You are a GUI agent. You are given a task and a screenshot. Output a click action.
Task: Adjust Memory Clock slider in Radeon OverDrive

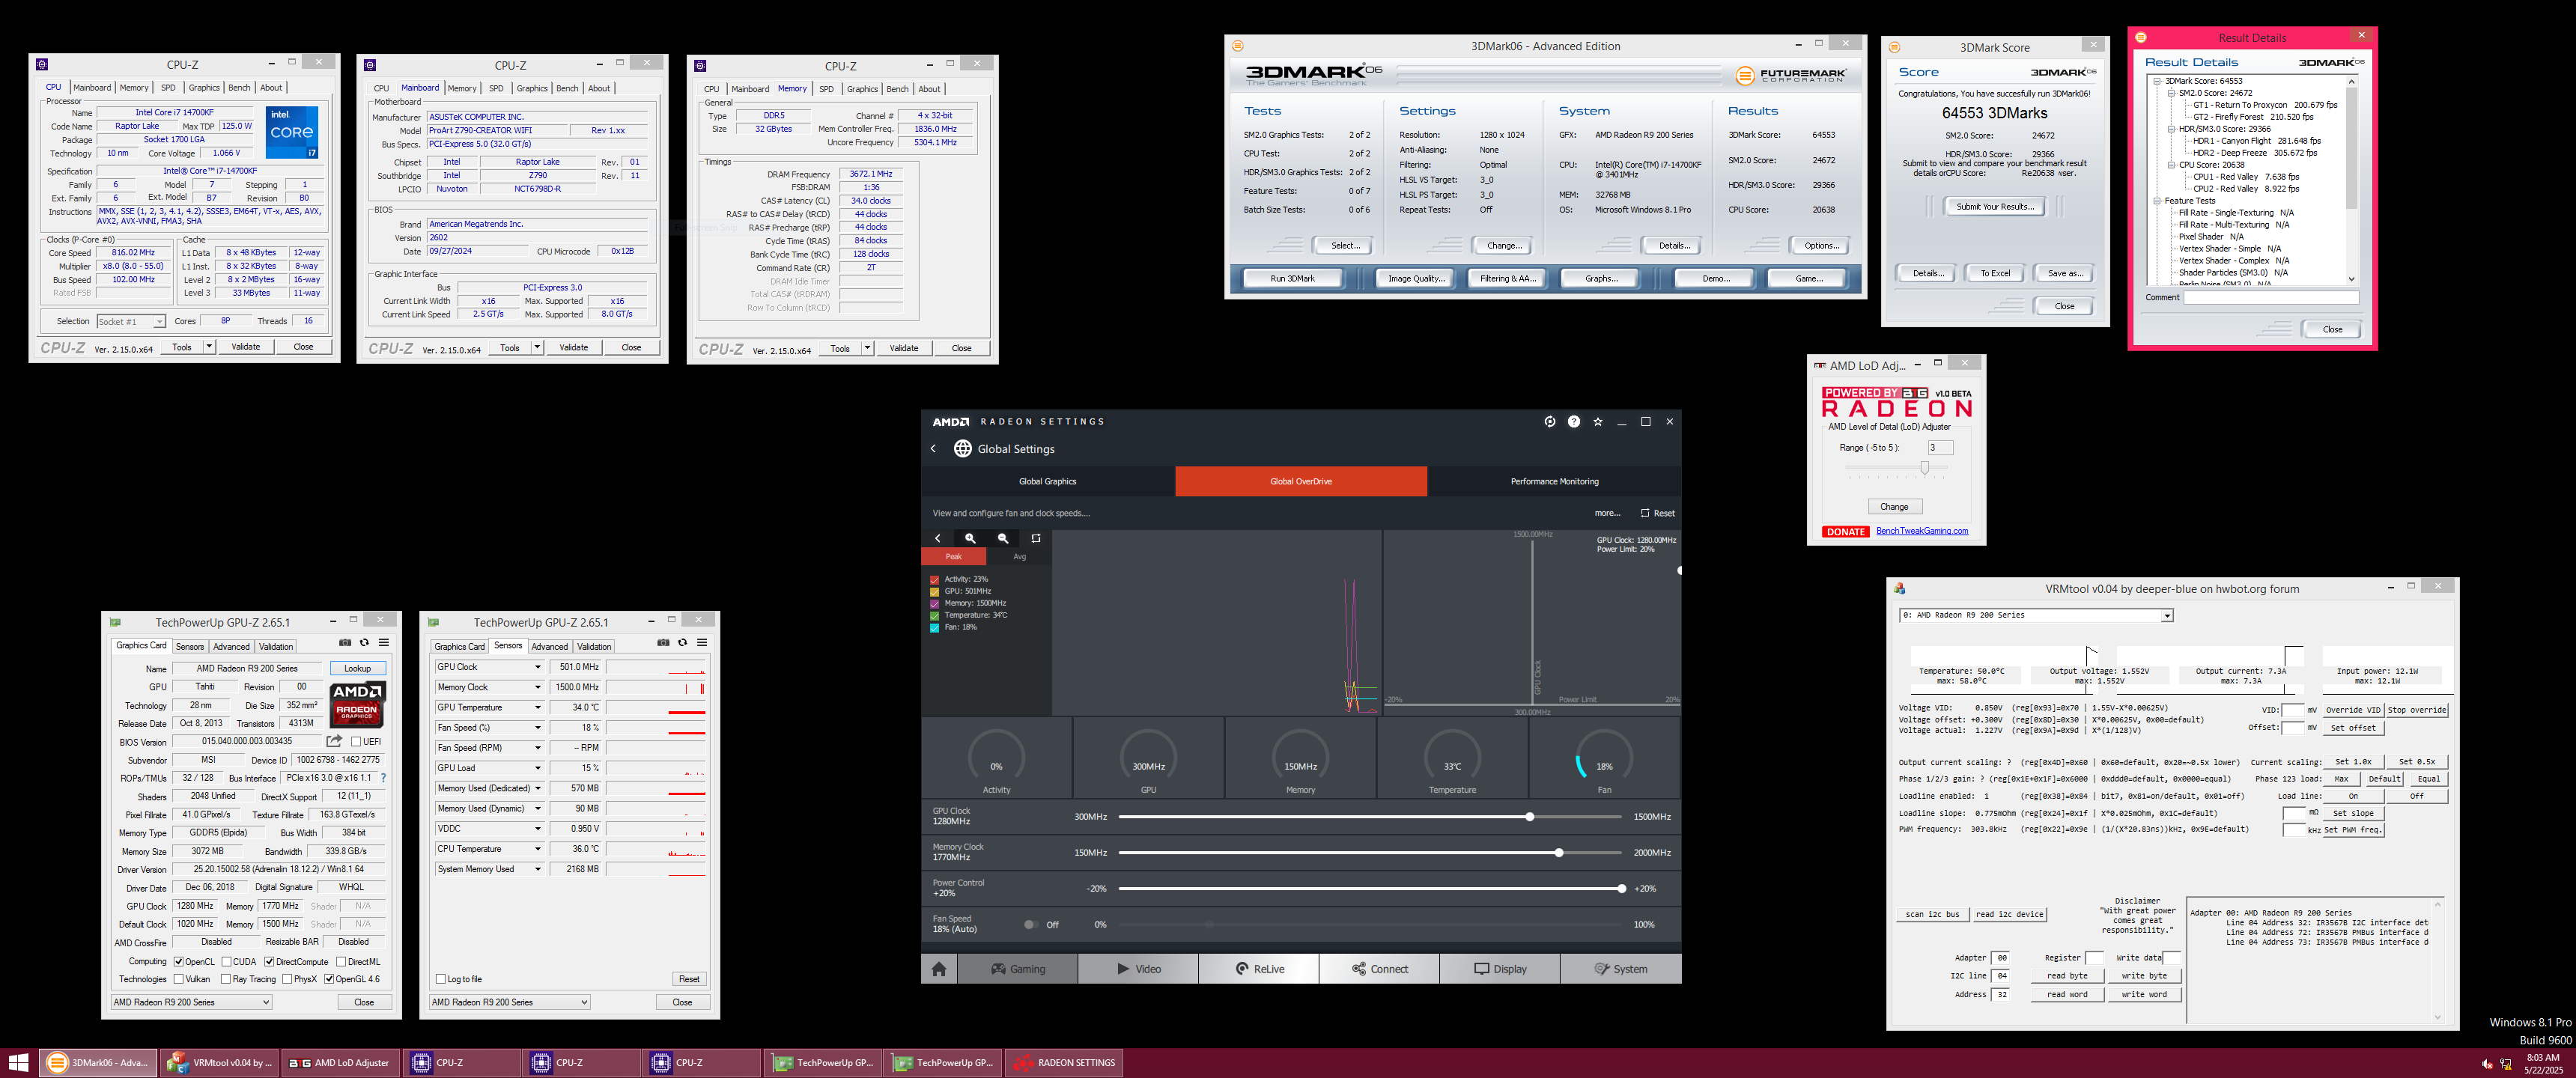pos(1558,853)
